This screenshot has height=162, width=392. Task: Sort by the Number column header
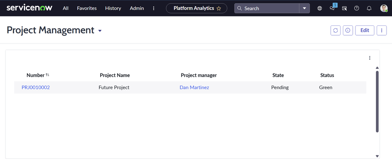(35, 75)
